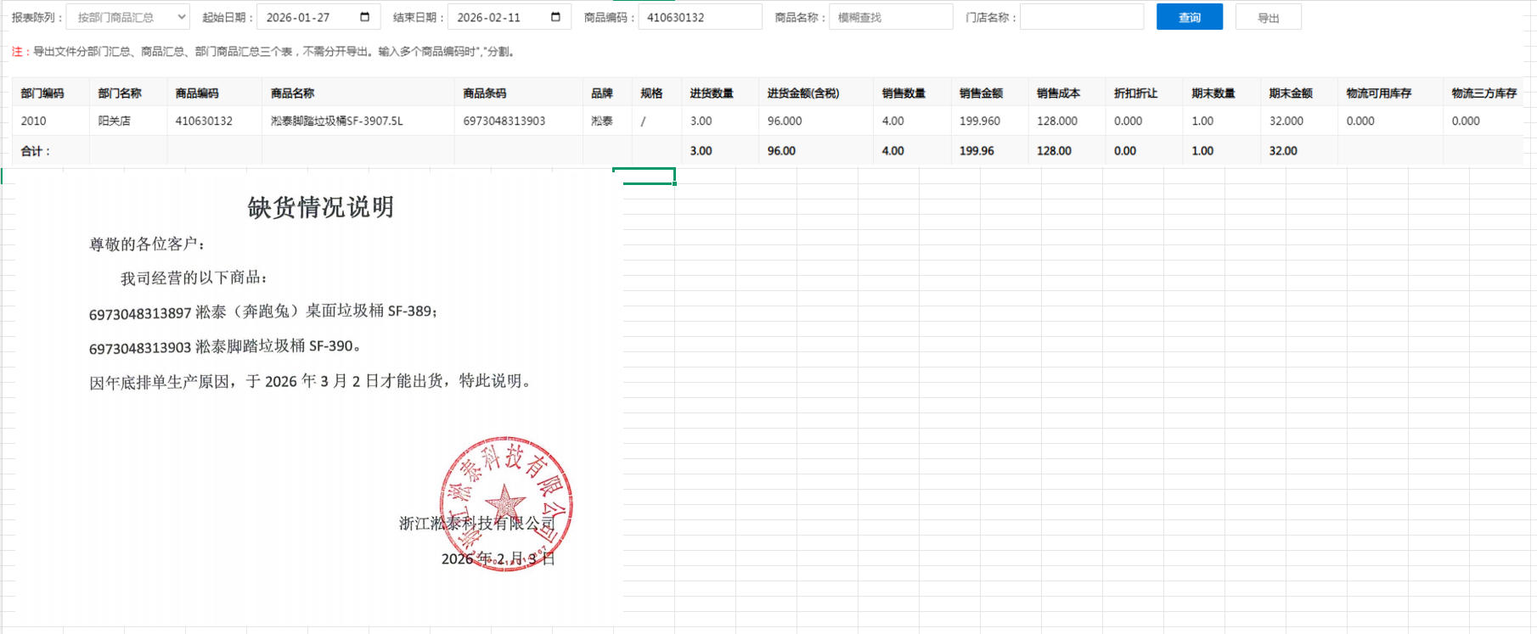Focus the 商品编码 field containing 410630132
Screen dimensions: 1537x634
tap(699, 17)
